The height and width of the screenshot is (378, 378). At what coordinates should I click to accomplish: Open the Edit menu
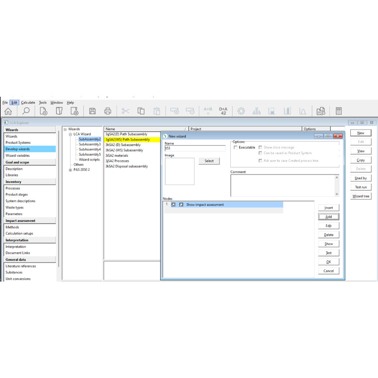[x=14, y=103]
